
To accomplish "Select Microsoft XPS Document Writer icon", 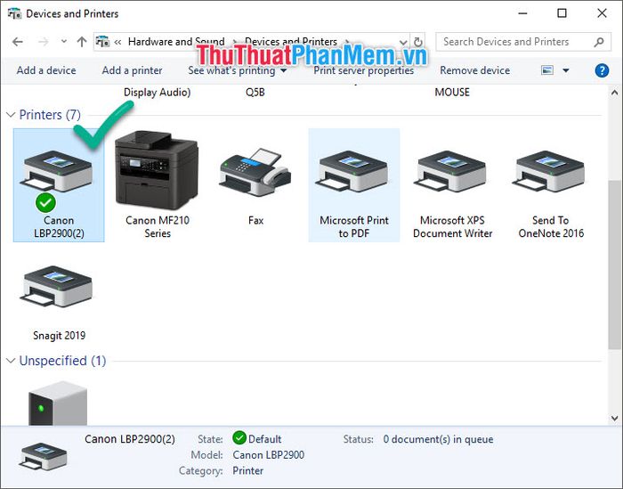I will pyautogui.click(x=452, y=172).
